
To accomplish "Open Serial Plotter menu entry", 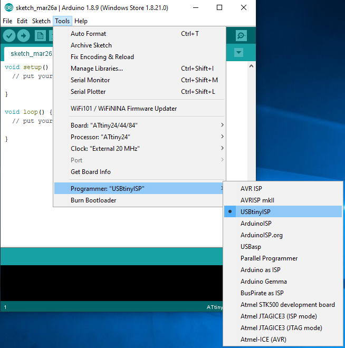I will (139, 92).
